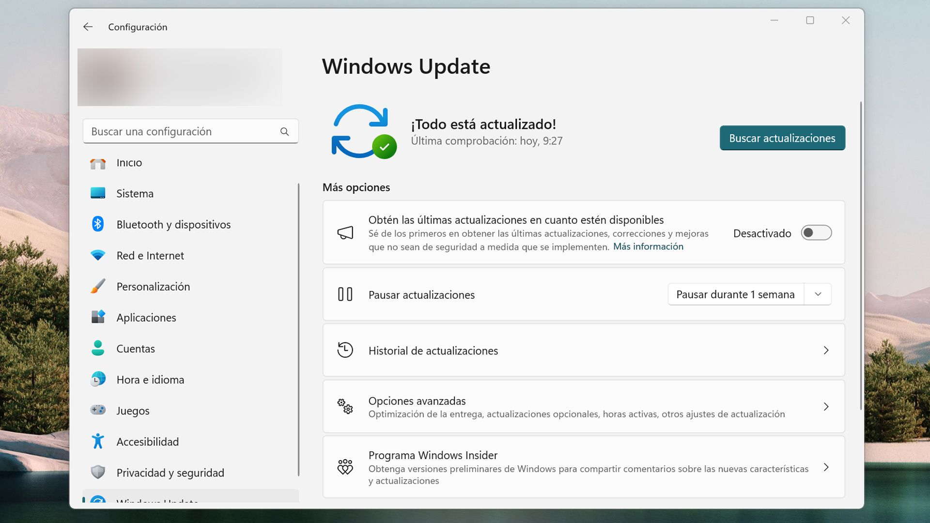Open Historial de actualizaciones
This screenshot has height=523, width=930.
click(584, 350)
